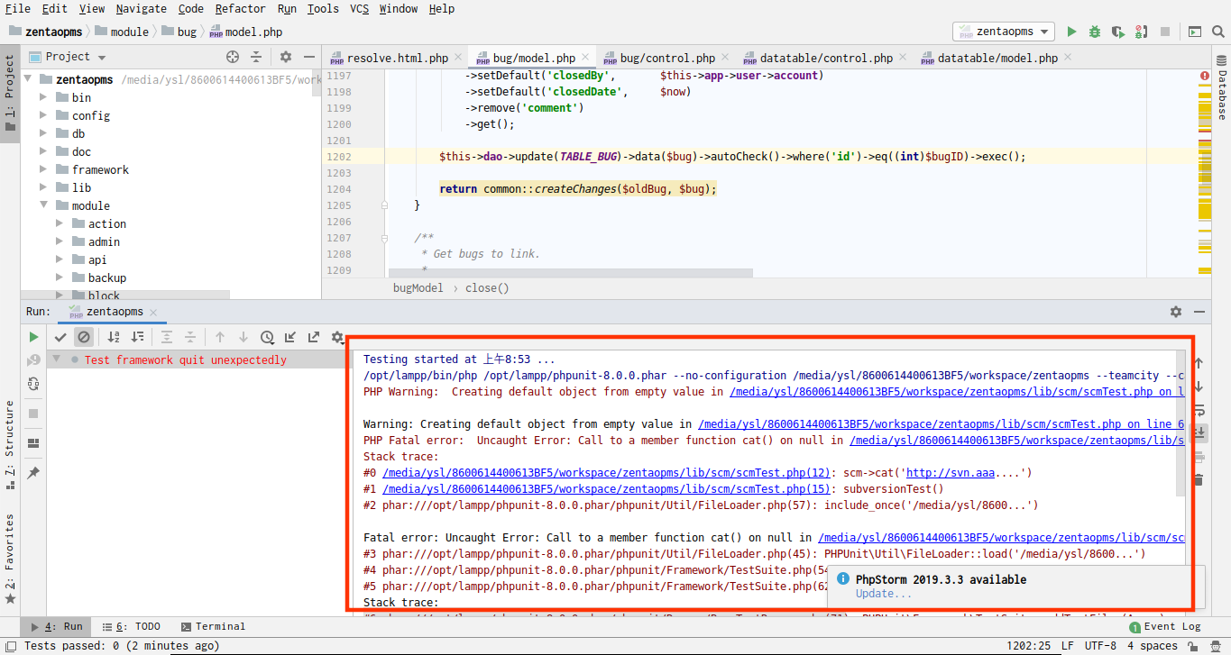Click the green Run button in the top toolbar
Image resolution: width=1231 pixels, height=655 pixels.
1071,32
